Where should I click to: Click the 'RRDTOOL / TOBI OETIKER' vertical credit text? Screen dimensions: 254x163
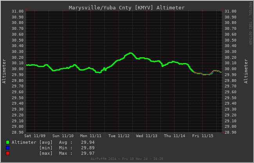[250, 24]
